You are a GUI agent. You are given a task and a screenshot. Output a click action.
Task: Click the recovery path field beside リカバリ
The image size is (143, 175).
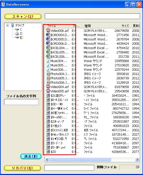point(69,168)
